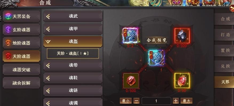Open 天界装备 category with rainbow icon

21,16
